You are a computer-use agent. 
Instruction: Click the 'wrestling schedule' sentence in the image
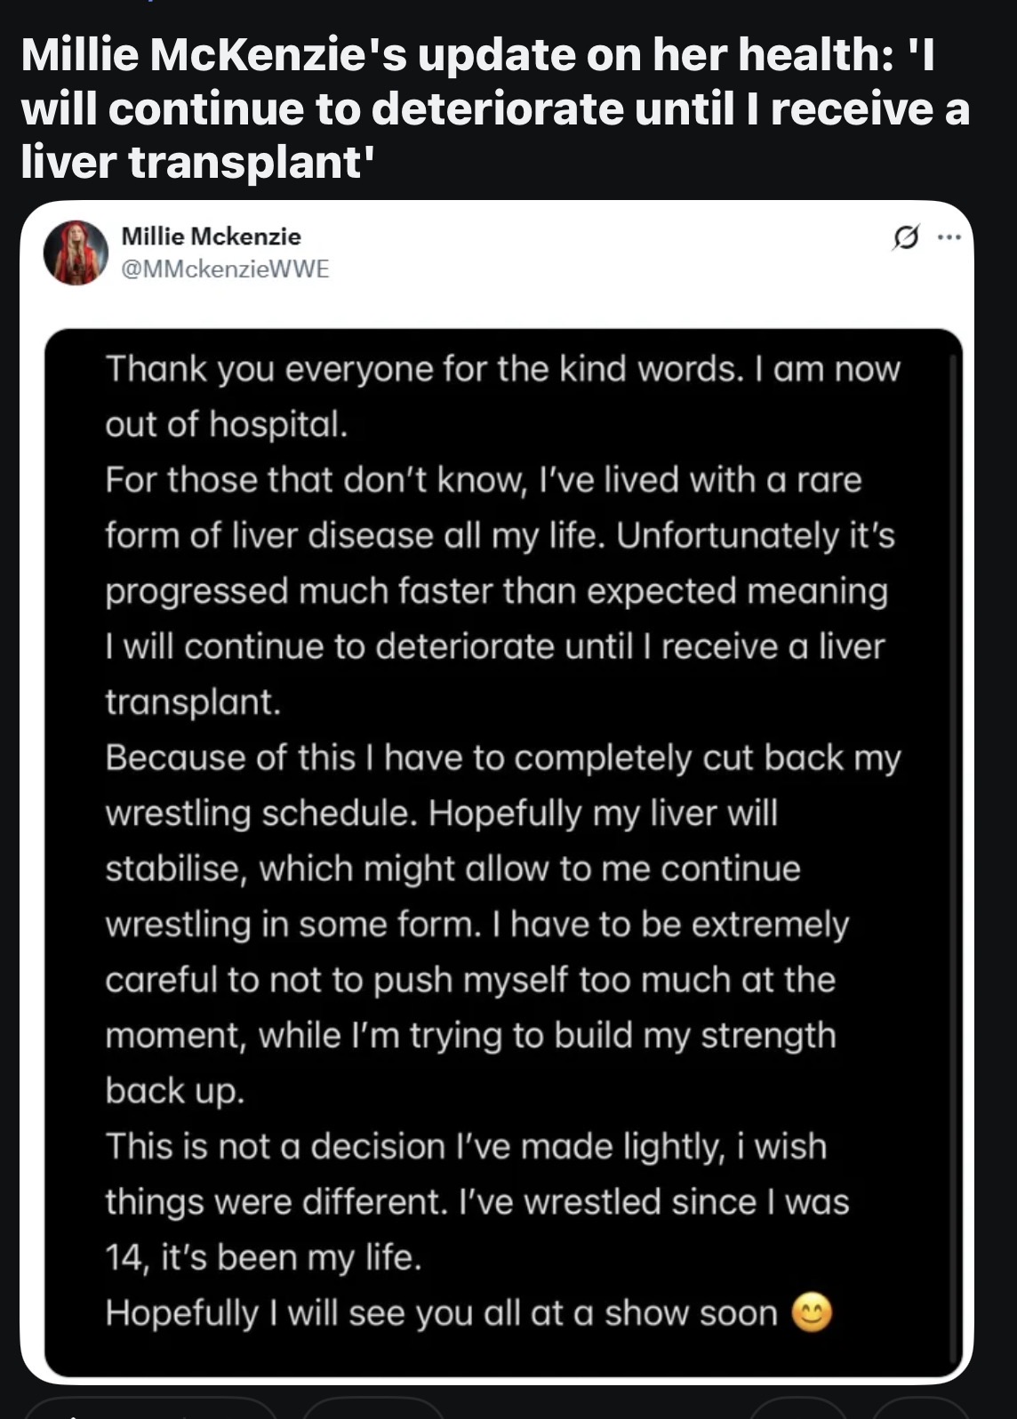(x=260, y=814)
